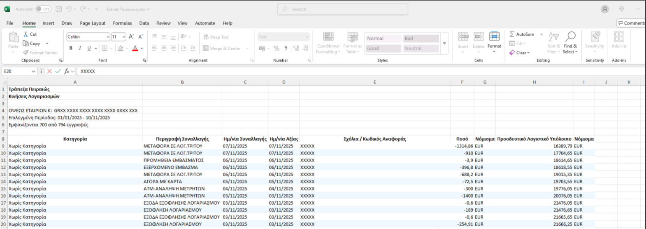Toggle Underline formatting
This screenshot has height=229, width=646.
89,49
